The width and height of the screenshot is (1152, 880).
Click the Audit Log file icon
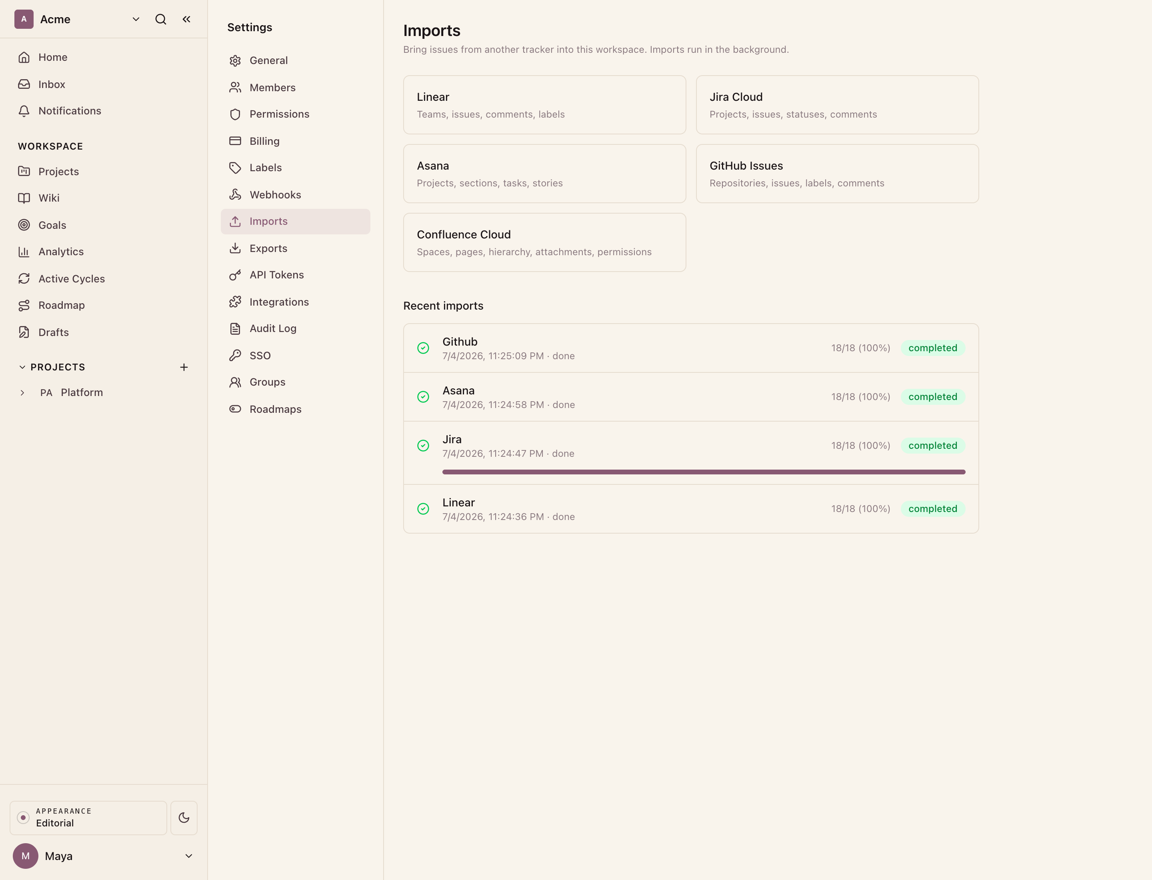pos(235,328)
